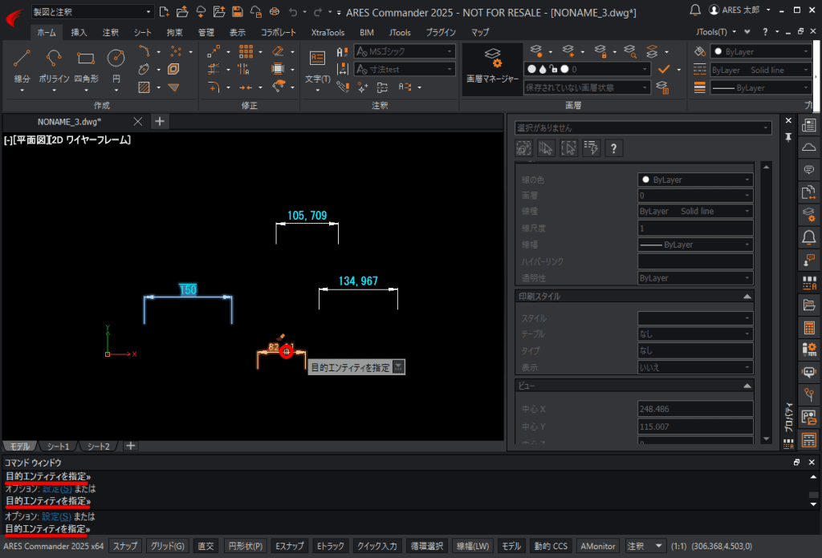Click the 中心 X value field
The image size is (822, 558).
695,409
